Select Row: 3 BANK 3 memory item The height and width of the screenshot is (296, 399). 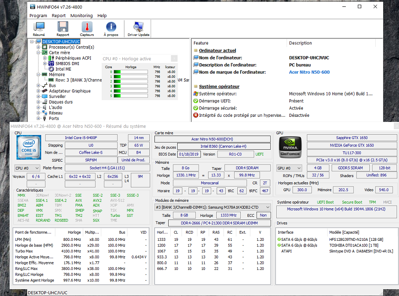(76, 80)
